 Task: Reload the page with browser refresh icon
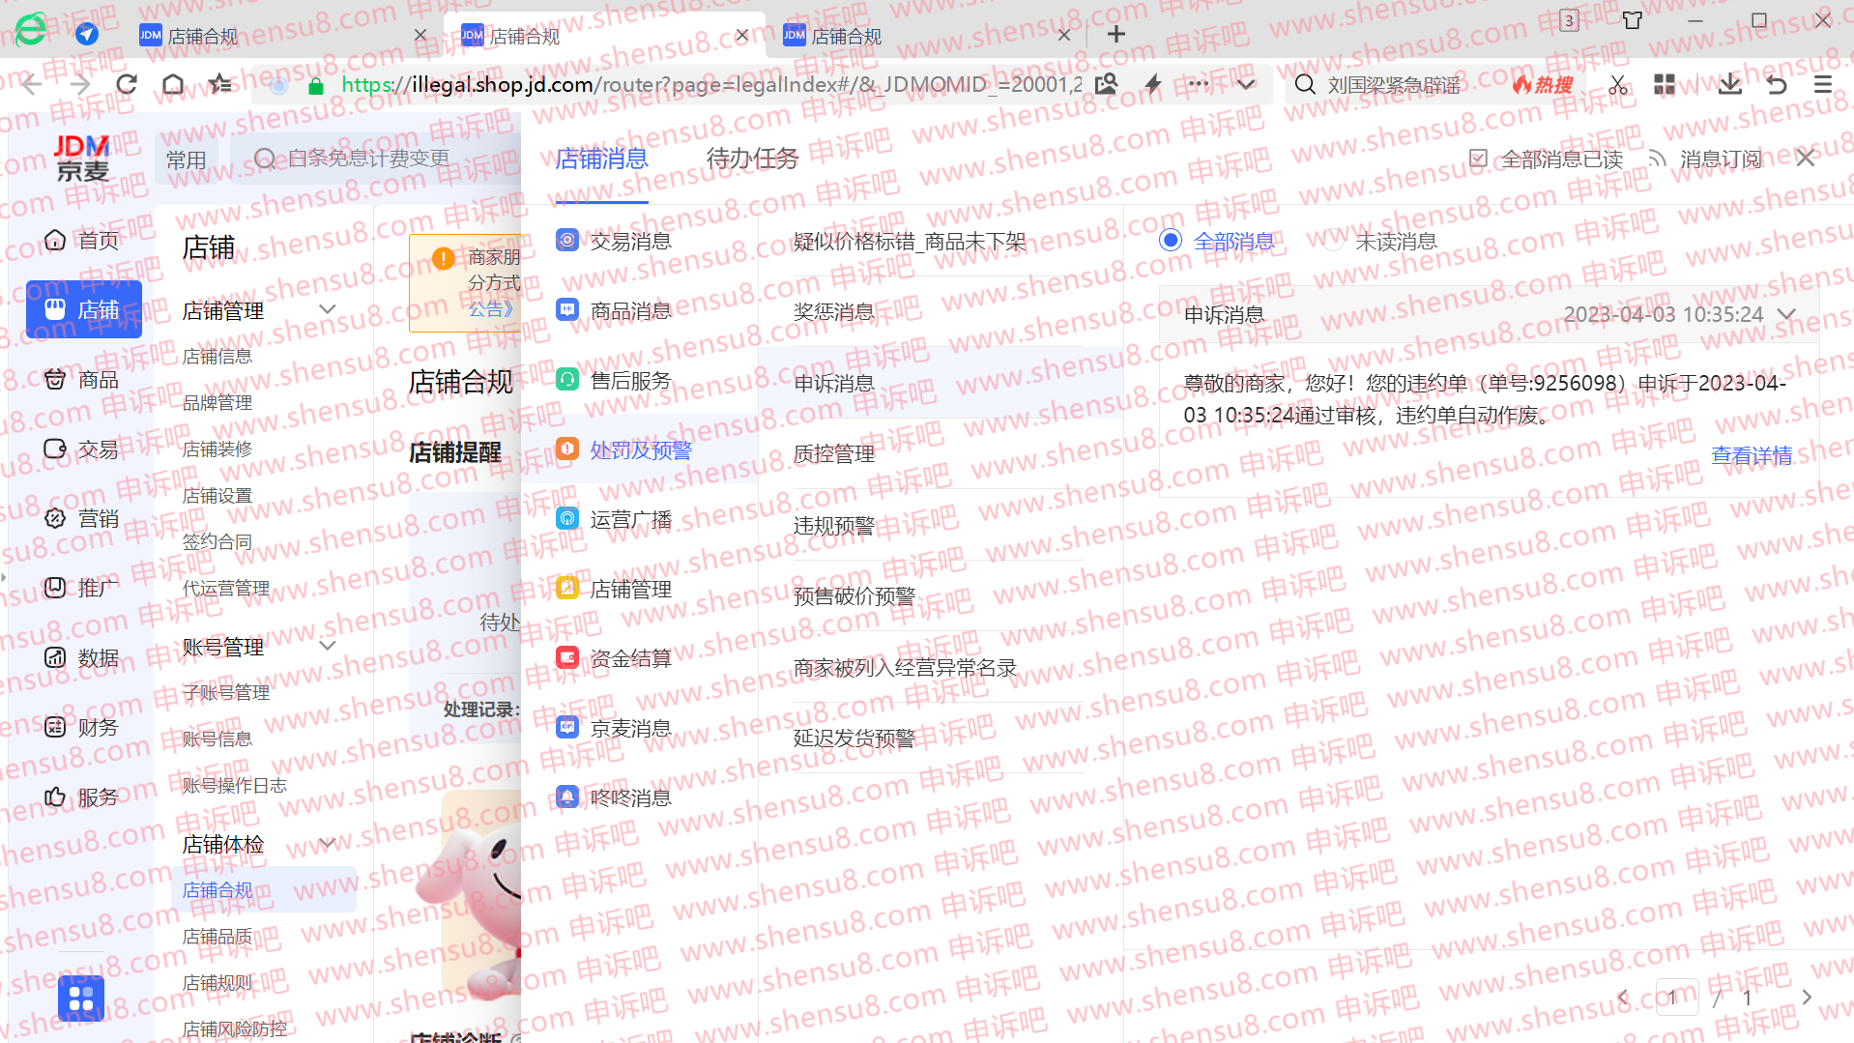[126, 84]
